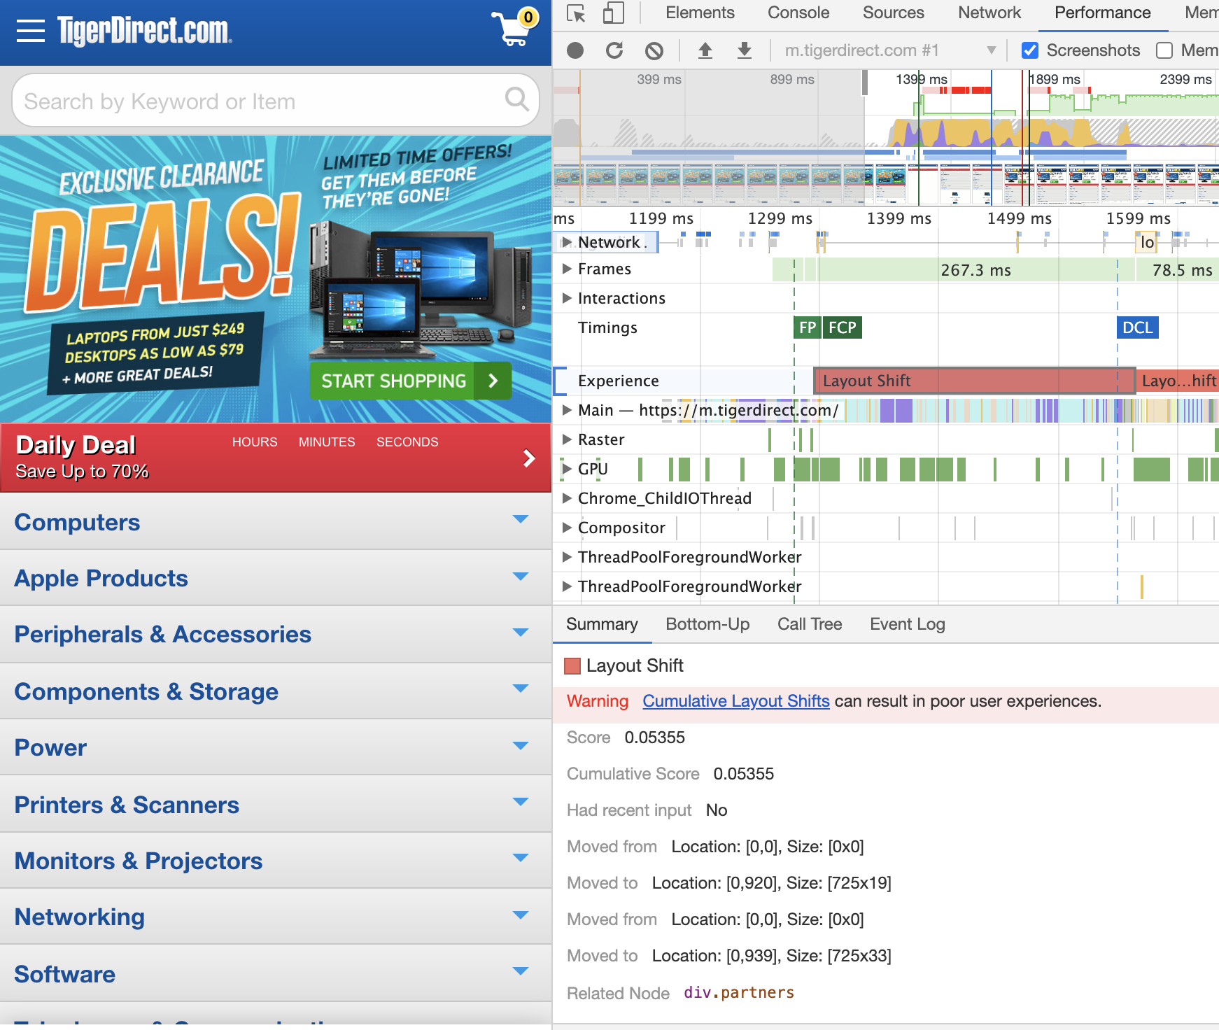The width and height of the screenshot is (1219, 1030).
Task: Click the Search by Keyword input field
Action: [276, 101]
